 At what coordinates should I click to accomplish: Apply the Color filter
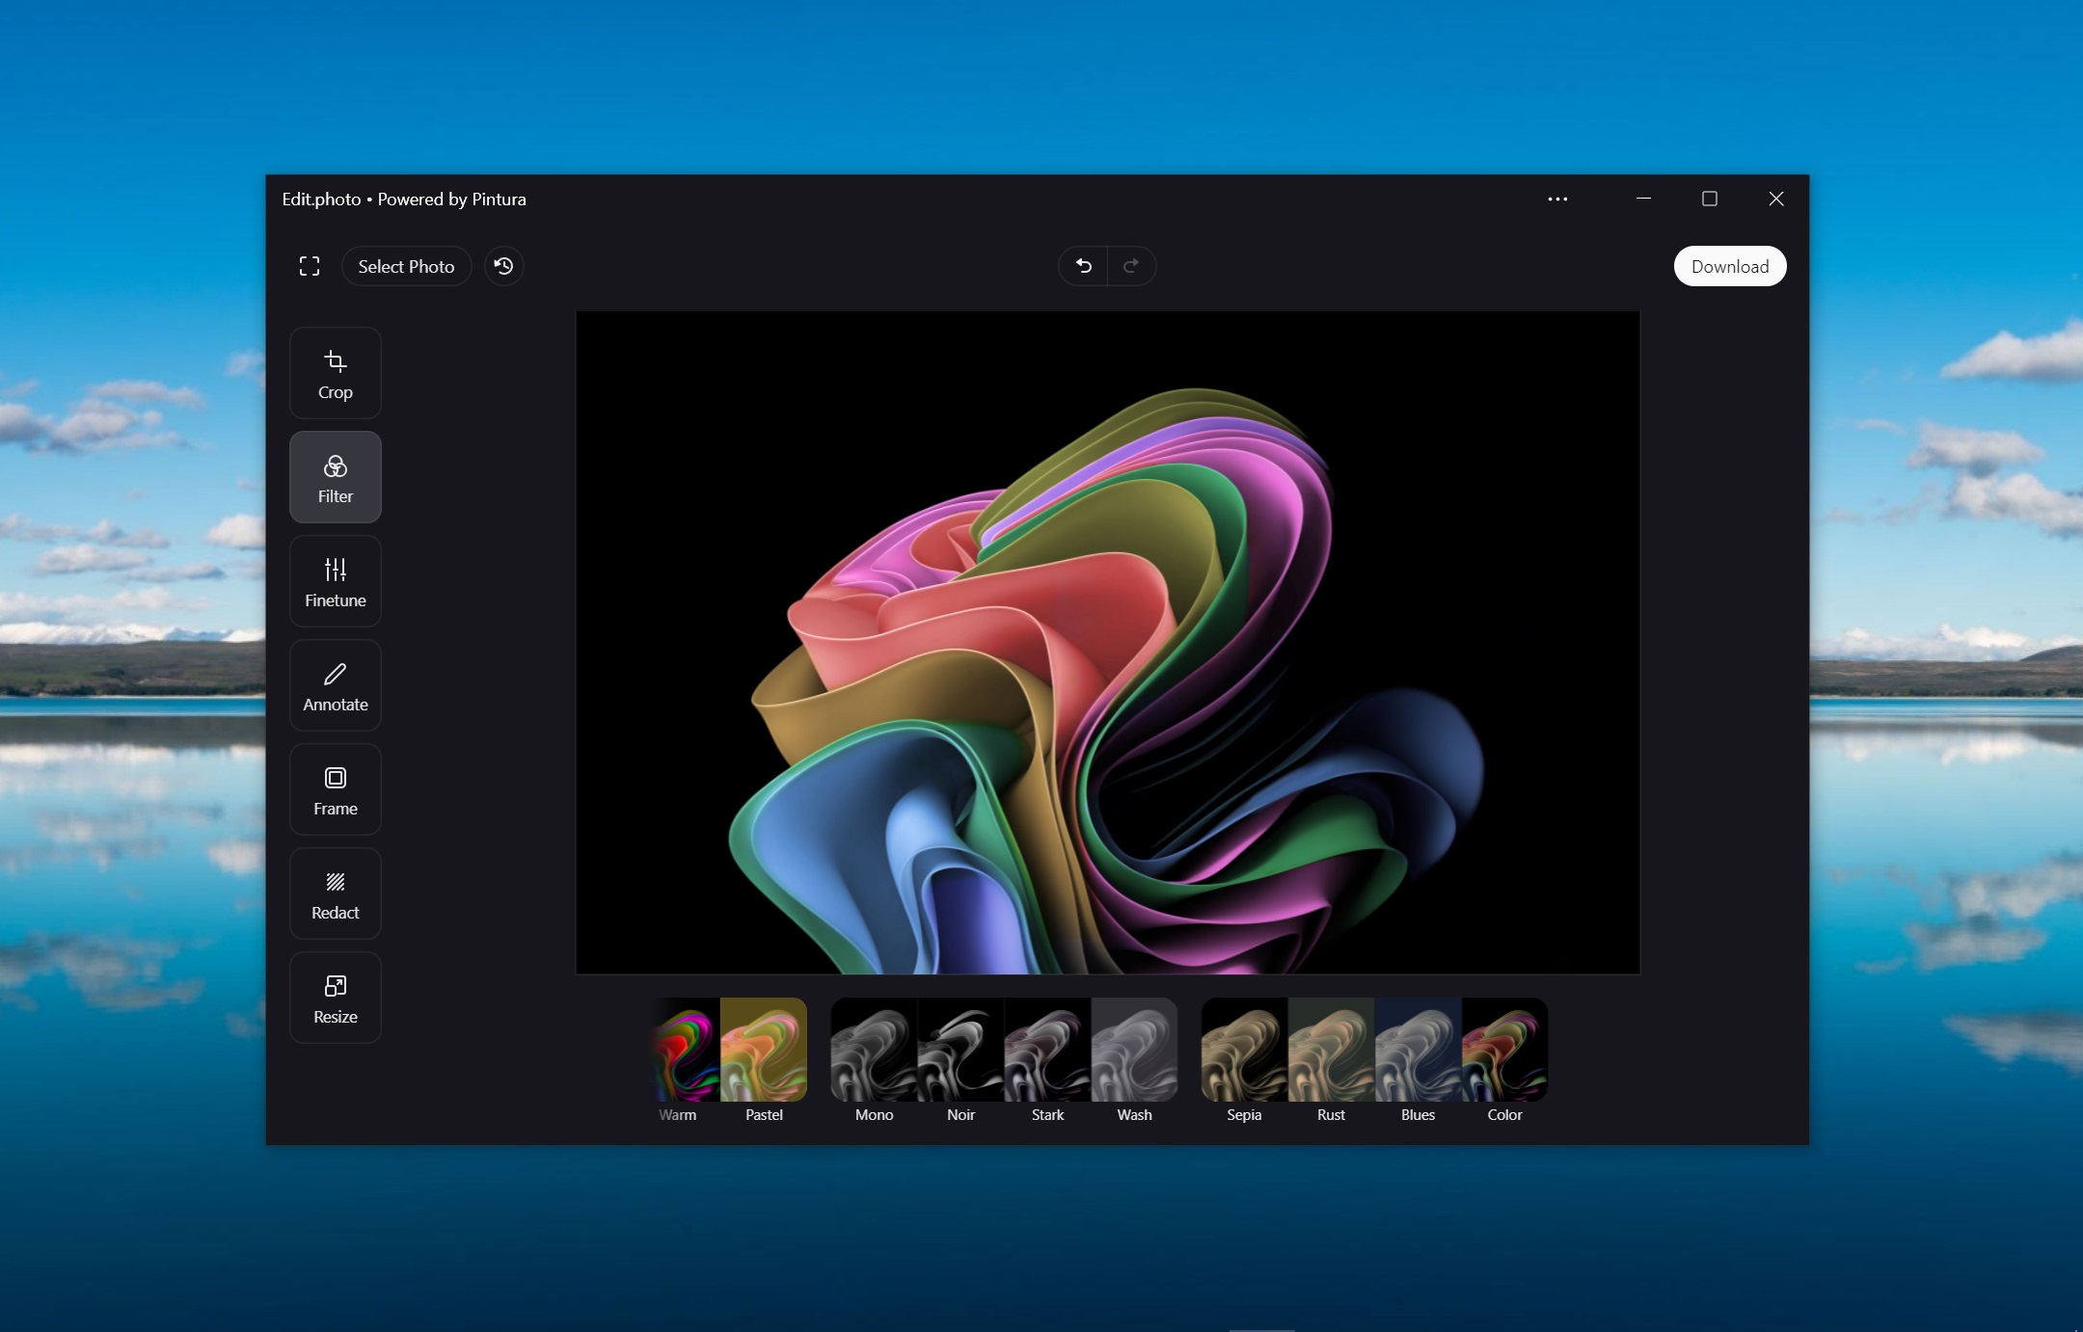pyautogui.click(x=1504, y=1060)
